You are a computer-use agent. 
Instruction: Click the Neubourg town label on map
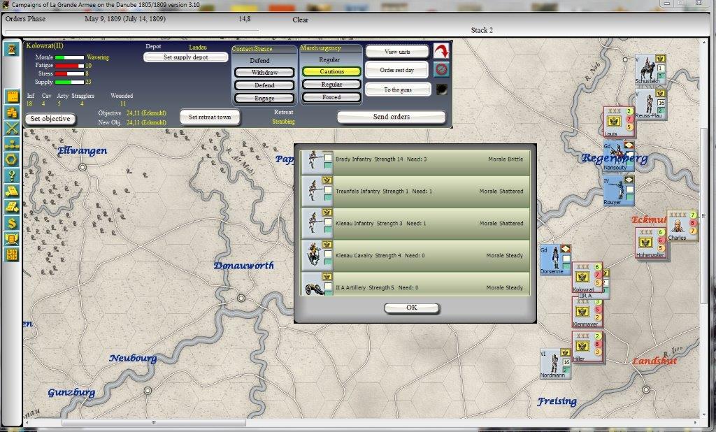coord(133,358)
